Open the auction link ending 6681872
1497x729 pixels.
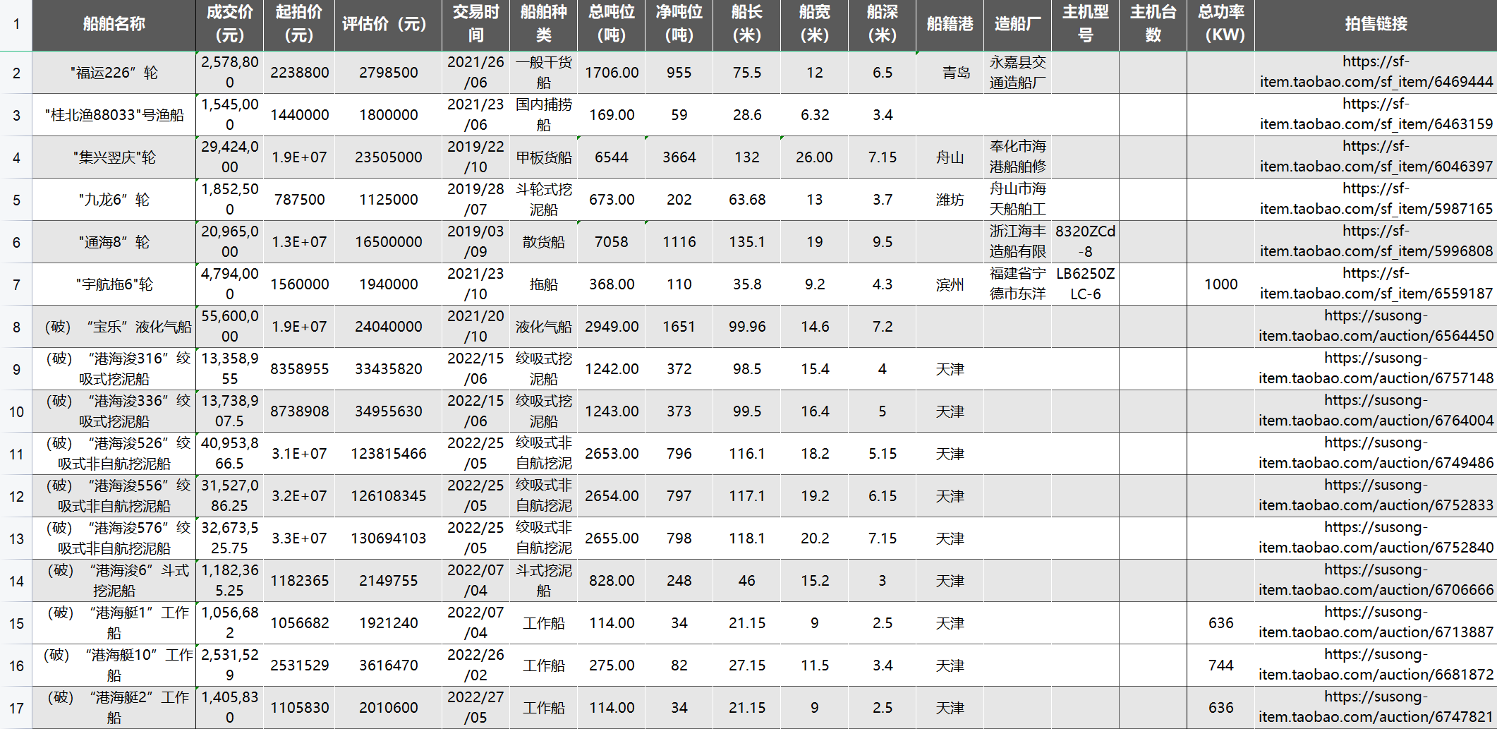[1376, 665]
